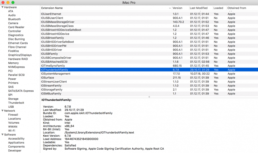Open the Bluetooth hardware section
The width and height of the screenshot is (258, 153).
pos(14,19)
